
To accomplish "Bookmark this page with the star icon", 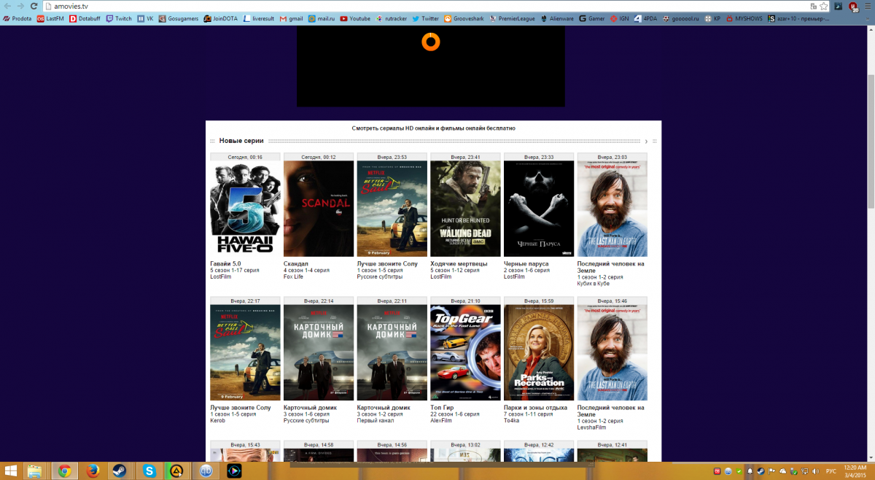I will [823, 6].
